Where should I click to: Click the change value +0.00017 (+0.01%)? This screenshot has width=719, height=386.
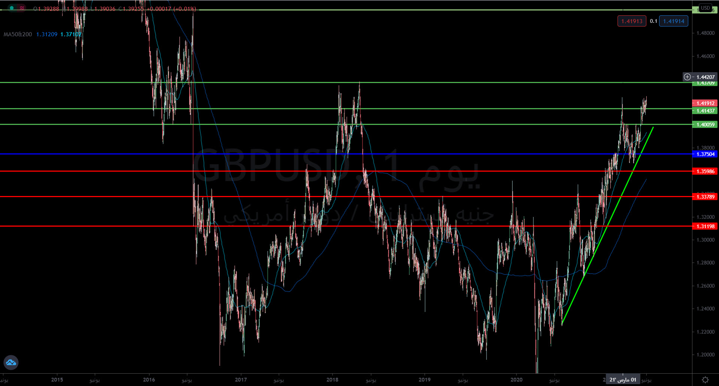(x=172, y=9)
